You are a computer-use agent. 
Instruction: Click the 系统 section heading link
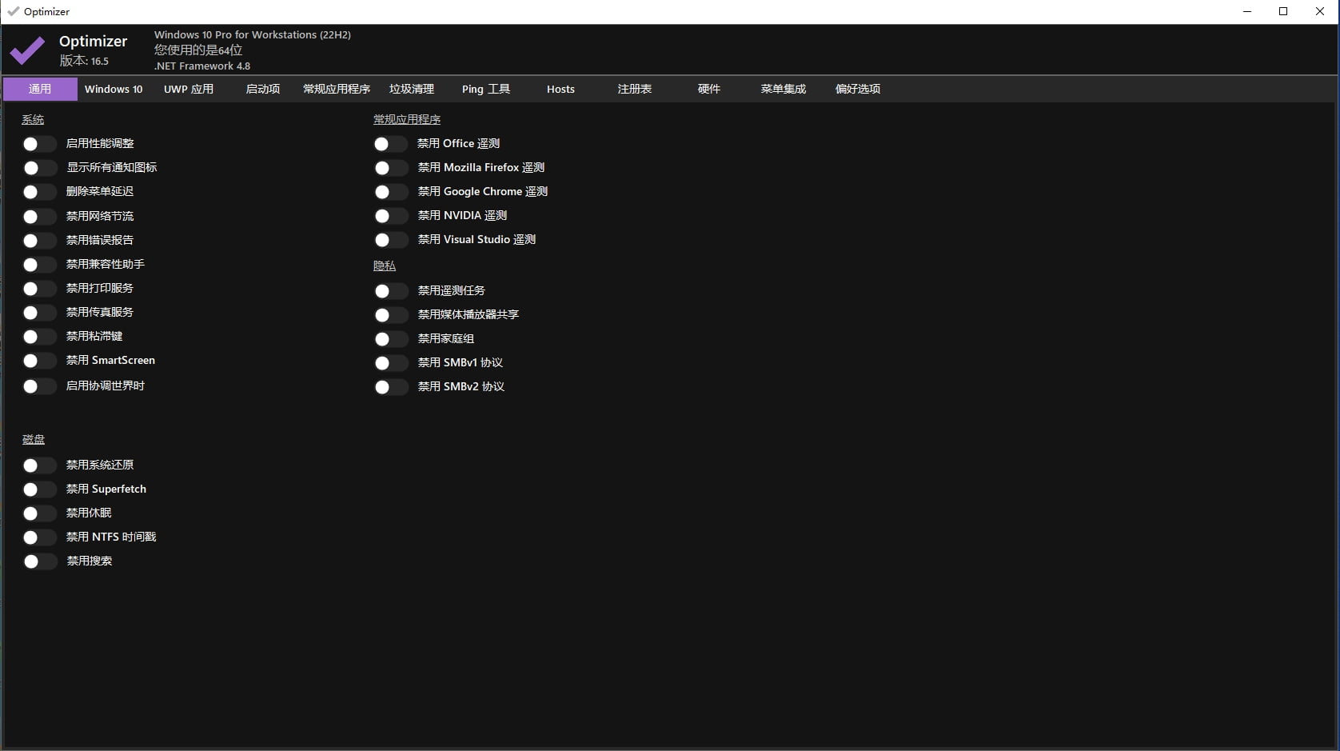coord(33,119)
